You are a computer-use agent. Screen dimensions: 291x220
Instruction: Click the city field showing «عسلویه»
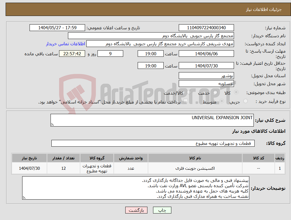pos(206,83)
